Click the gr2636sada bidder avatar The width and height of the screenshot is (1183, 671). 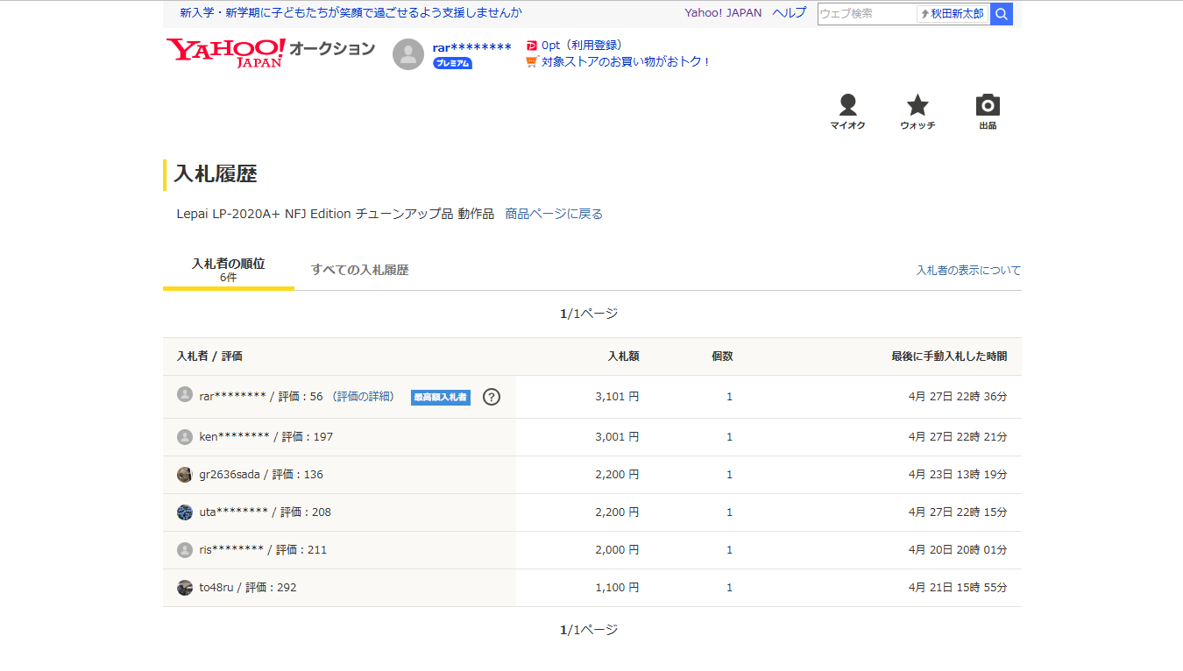tap(185, 475)
